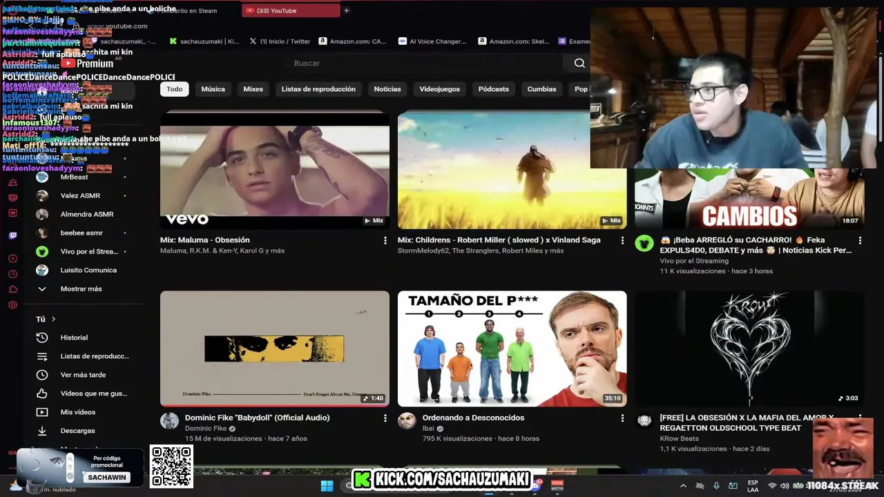Select the Noticias filter chip
Screen dimensions: 884x497
tap(387, 89)
